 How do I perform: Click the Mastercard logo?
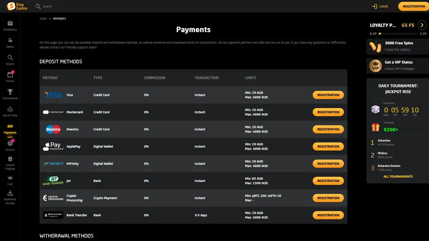click(x=53, y=112)
